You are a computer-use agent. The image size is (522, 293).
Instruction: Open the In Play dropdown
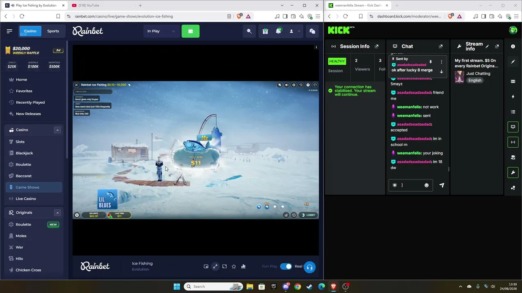click(x=161, y=31)
